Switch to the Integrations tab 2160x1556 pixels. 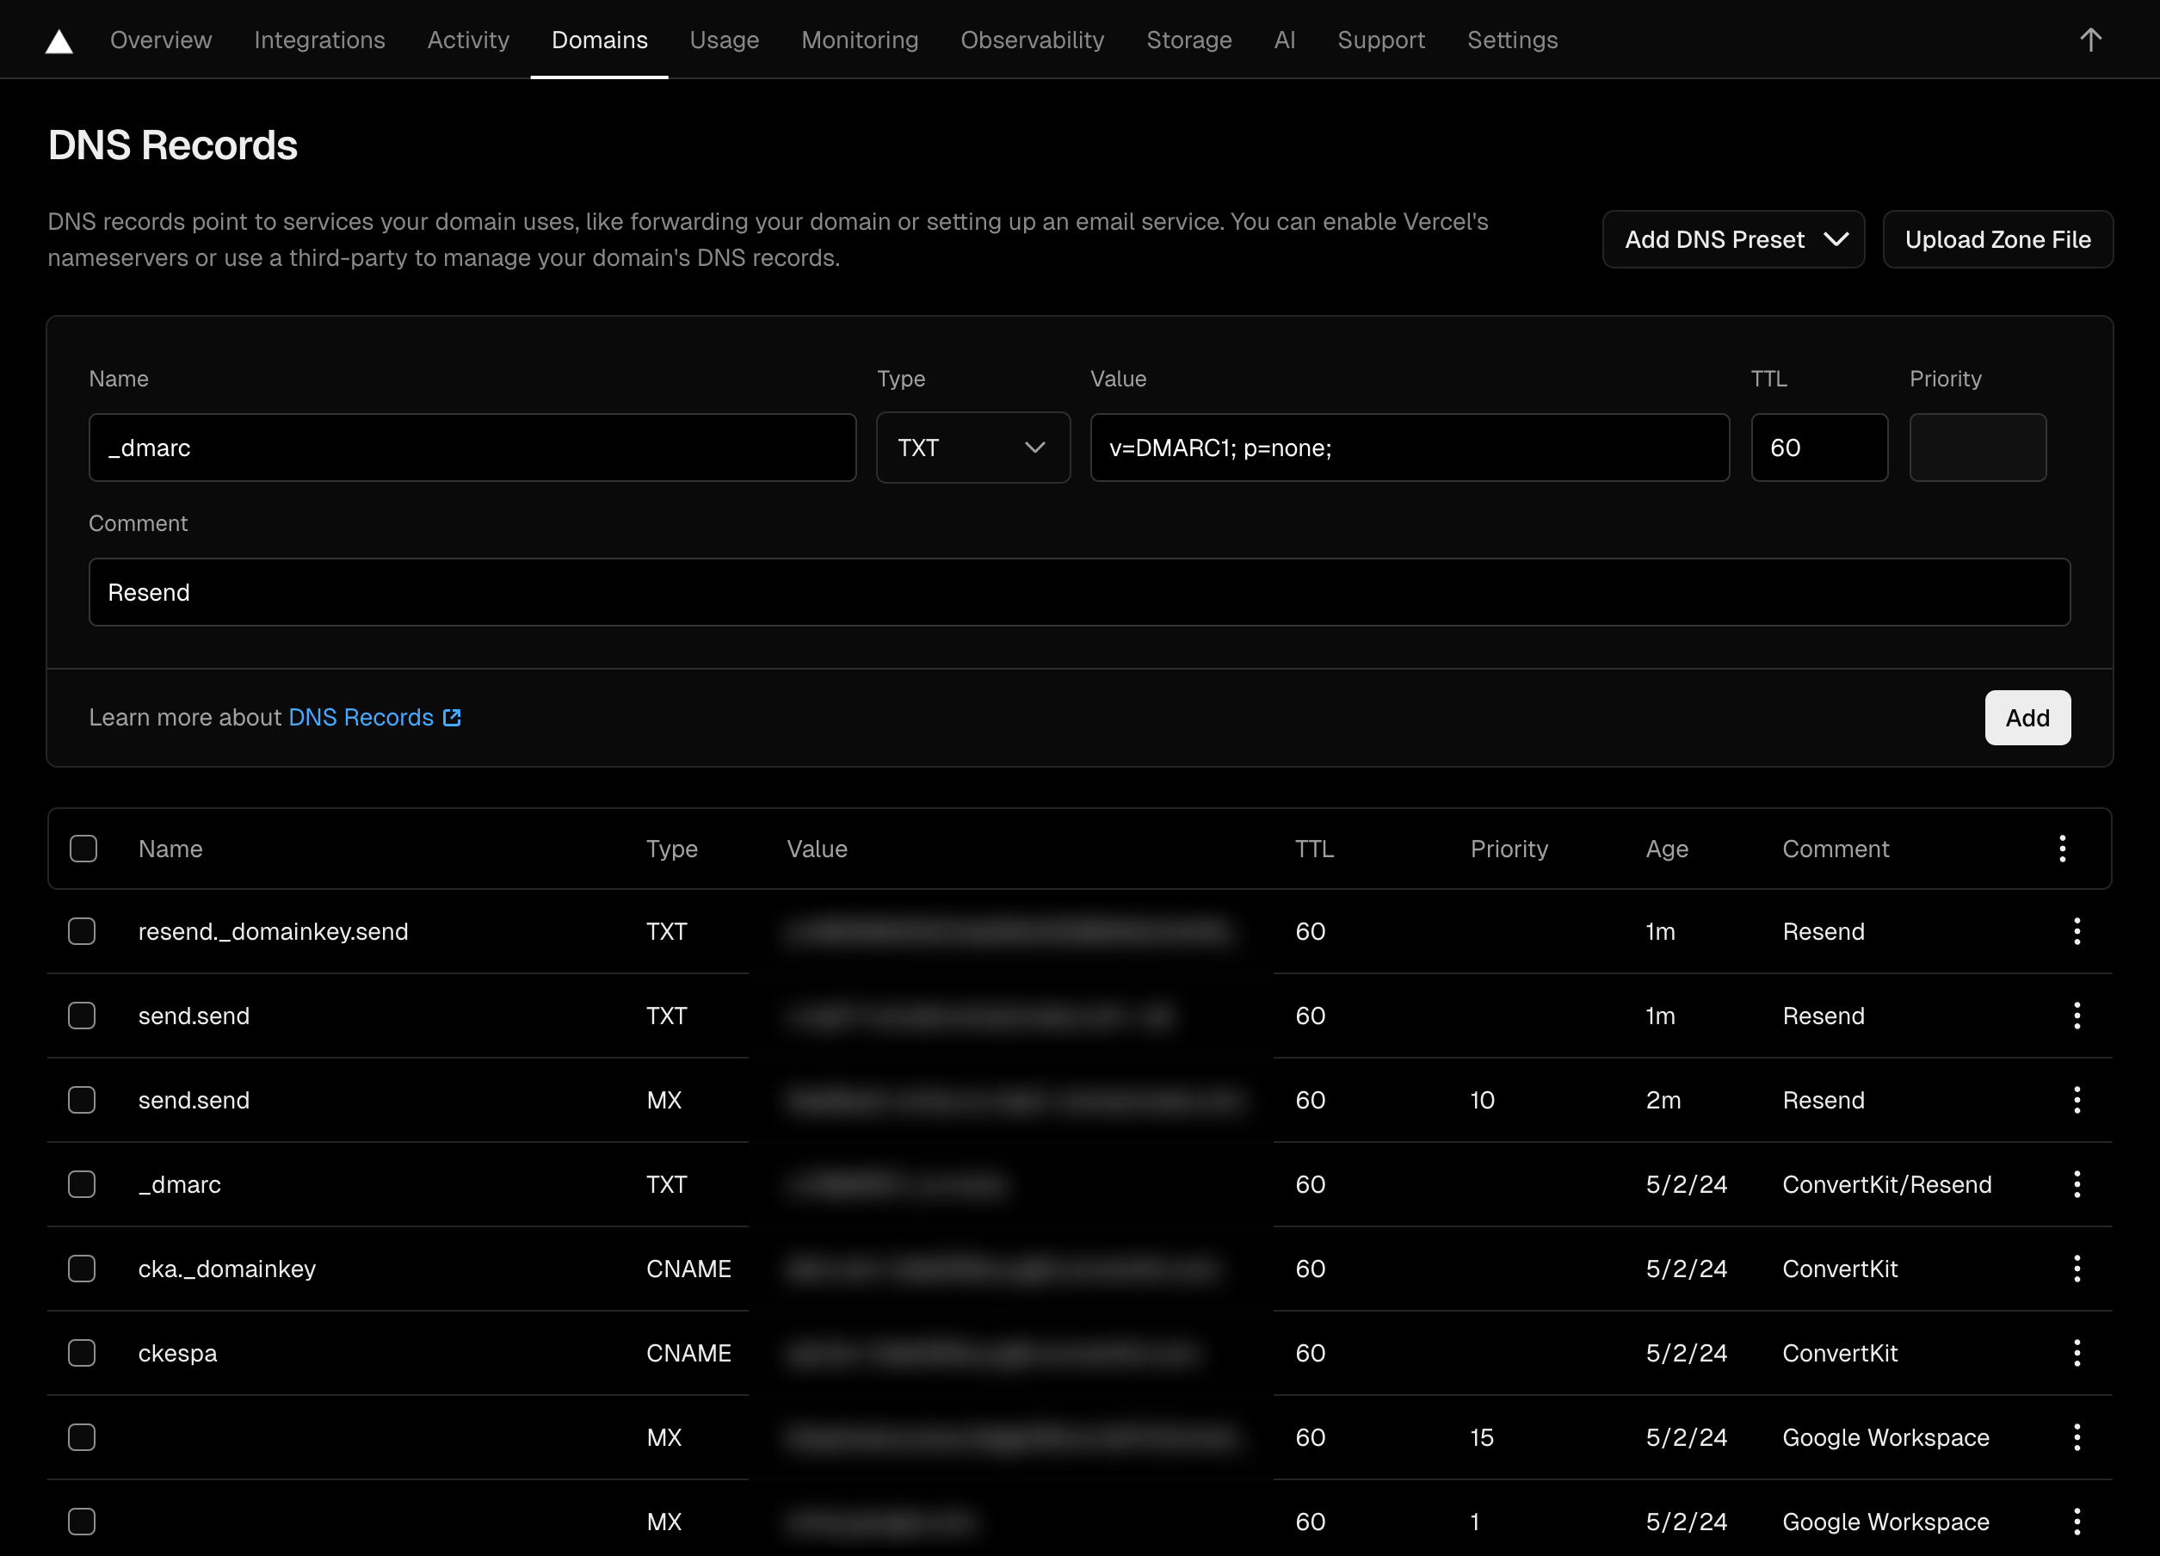[x=319, y=40]
